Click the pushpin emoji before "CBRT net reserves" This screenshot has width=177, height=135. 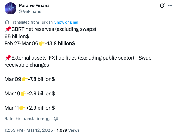[x=8, y=29]
